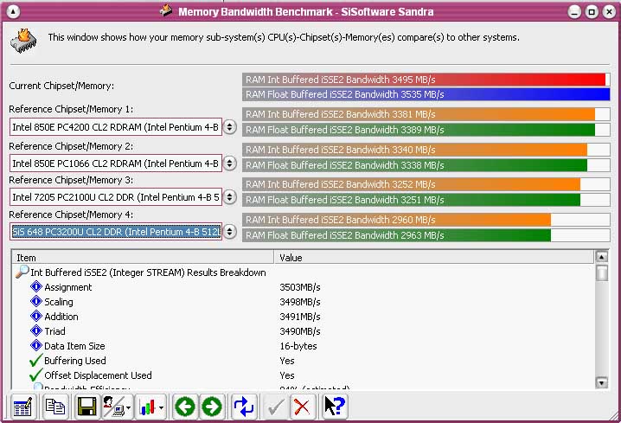
Task: Select the Addition 3491MB/s value
Action: [x=300, y=317]
